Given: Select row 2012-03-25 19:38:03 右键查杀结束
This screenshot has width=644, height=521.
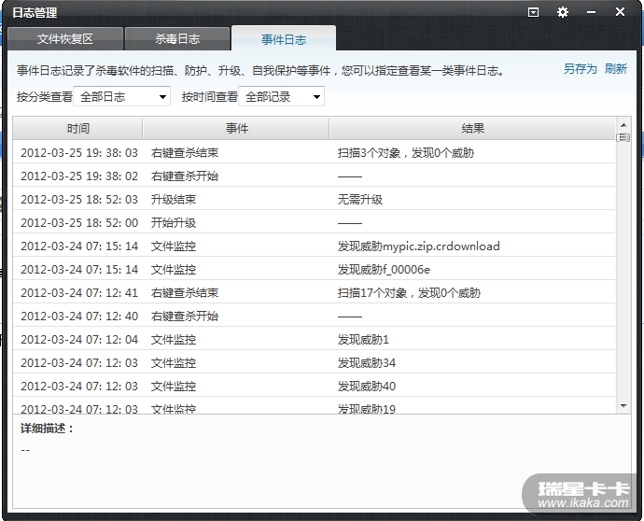Looking at the screenshot, I should pyautogui.click(x=315, y=153).
